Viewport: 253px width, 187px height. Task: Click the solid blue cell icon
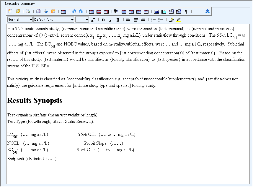(124, 12)
